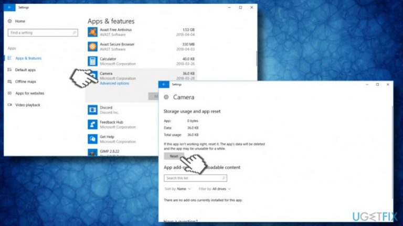Viewport: 403px width, 226px height.
Task: Click Offline maps sidebar icon
Action: coord(10,82)
